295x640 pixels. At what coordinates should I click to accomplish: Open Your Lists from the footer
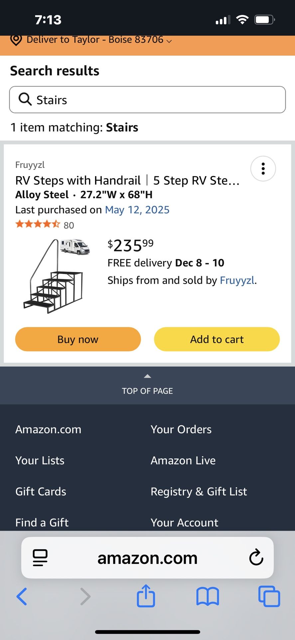click(x=40, y=460)
